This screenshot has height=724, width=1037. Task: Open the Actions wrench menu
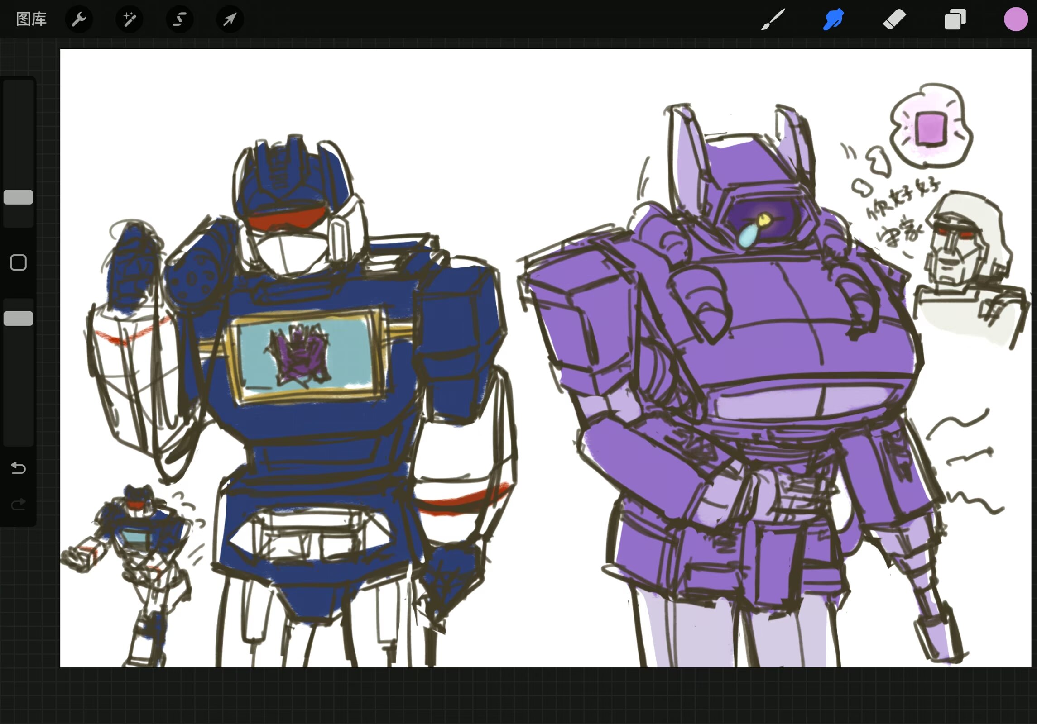(79, 19)
